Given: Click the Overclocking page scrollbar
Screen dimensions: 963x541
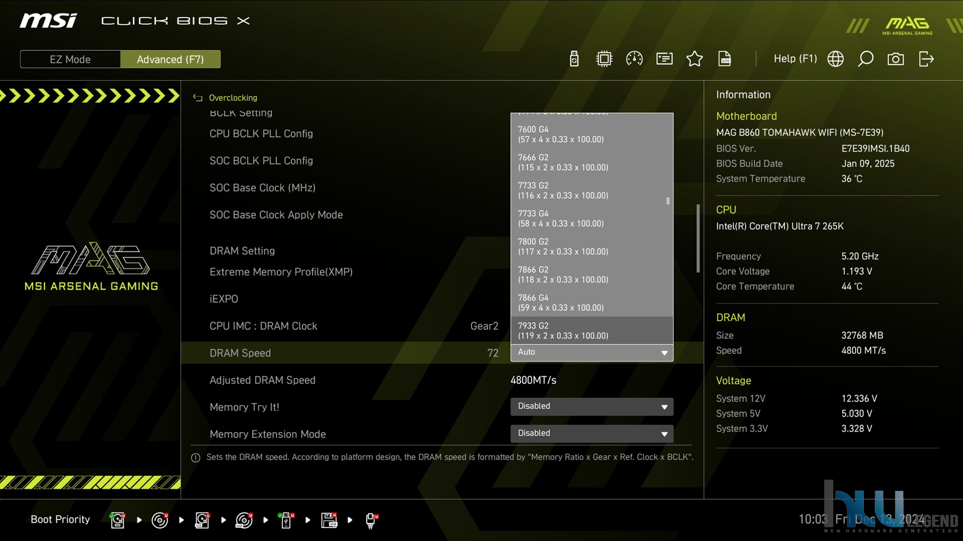Looking at the screenshot, I should pos(698,238).
